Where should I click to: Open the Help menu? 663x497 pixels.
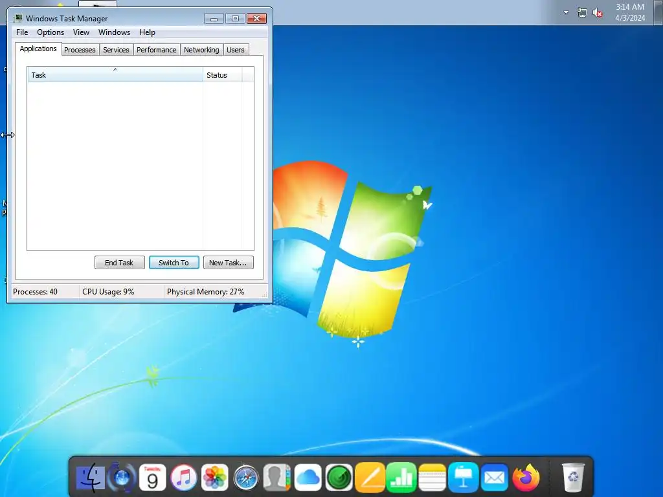pos(147,32)
